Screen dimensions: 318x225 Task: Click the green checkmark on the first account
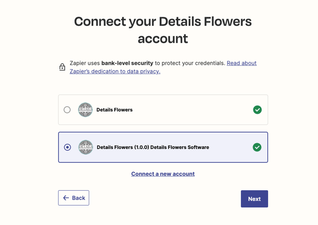(x=257, y=110)
